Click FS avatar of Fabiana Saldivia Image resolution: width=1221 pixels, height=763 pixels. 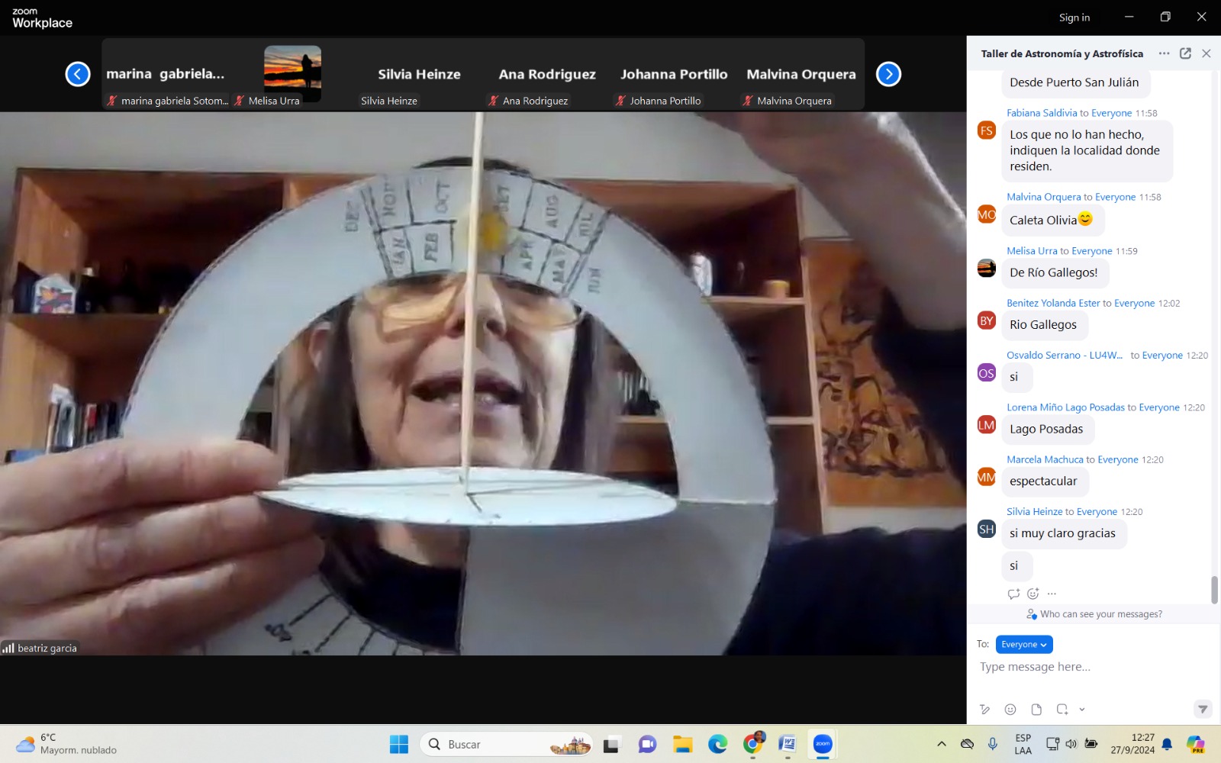click(x=987, y=130)
